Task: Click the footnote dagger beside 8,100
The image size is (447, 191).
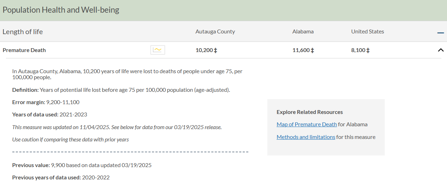Action: pyautogui.click(x=368, y=50)
